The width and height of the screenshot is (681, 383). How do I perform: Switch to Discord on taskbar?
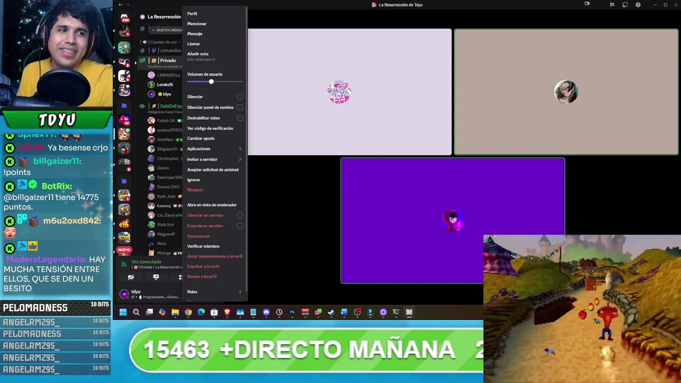[x=266, y=312]
